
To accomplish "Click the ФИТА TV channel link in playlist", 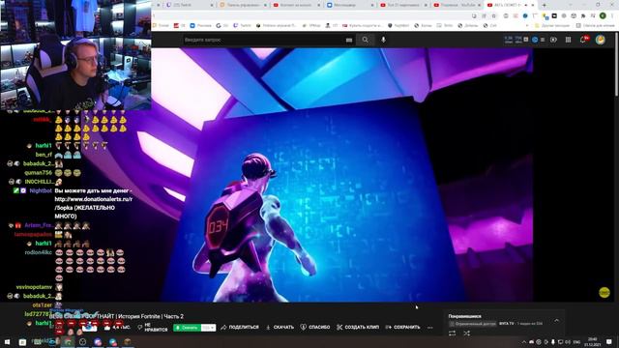I will point(507,324).
